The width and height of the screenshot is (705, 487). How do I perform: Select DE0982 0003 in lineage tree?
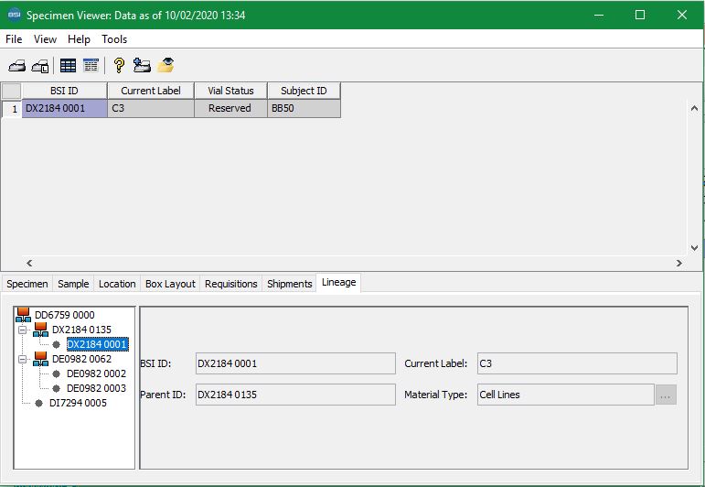tap(96, 388)
